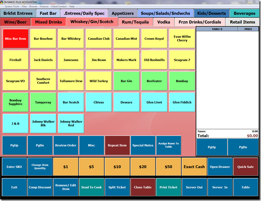
Task: Tender a $20 bill
Action: 143,167
